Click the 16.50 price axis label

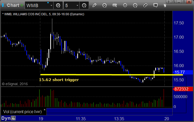pyautogui.click(x=179, y=51)
